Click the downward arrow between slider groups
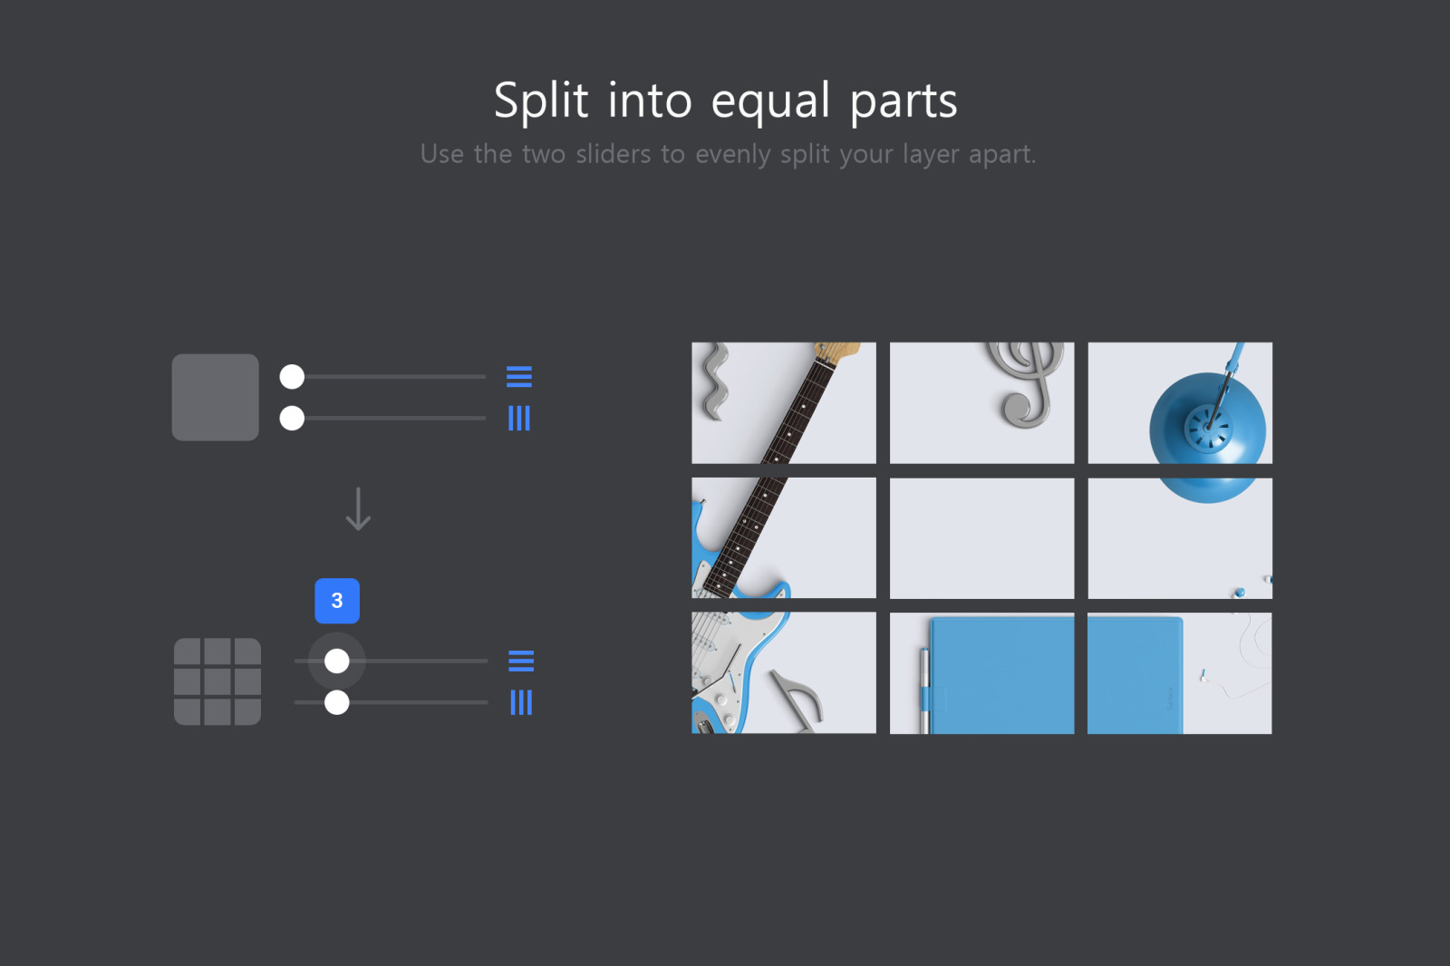The width and height of the screenshot is (1450, 966). [x=358, y=509]
